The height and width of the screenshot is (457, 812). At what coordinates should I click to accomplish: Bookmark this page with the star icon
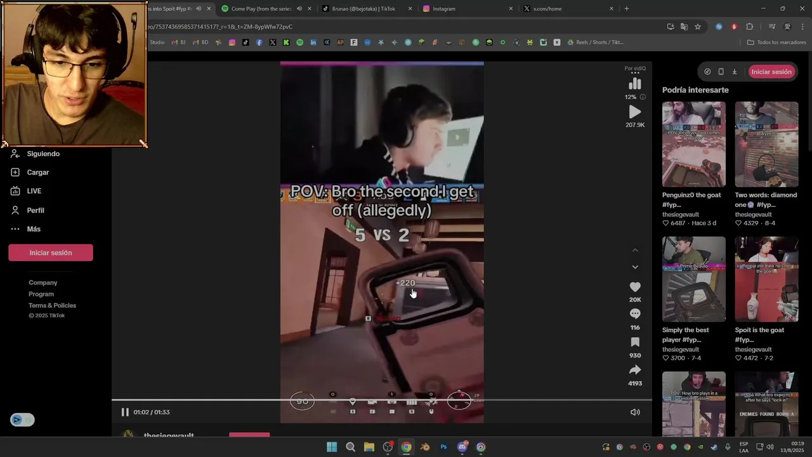click(x=698, y=27)
